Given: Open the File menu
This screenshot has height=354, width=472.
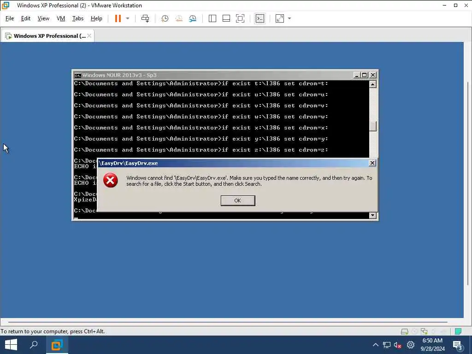Looking at the screenshot, I should [x=10, y=18].
